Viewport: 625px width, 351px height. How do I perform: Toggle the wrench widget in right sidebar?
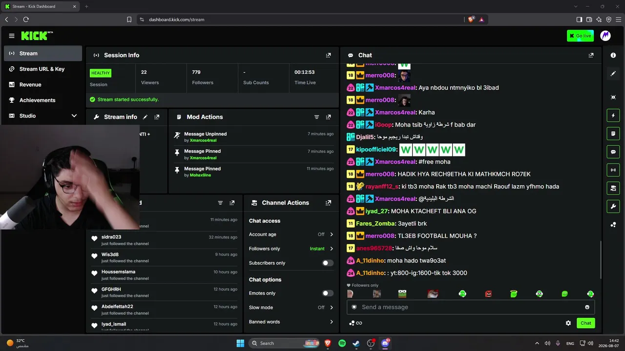coord(613,206)
